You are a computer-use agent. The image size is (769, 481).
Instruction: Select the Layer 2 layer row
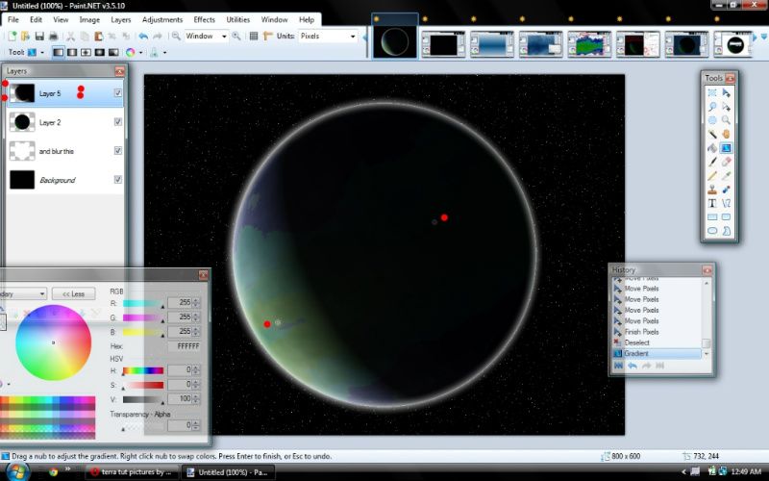[64, 122]
